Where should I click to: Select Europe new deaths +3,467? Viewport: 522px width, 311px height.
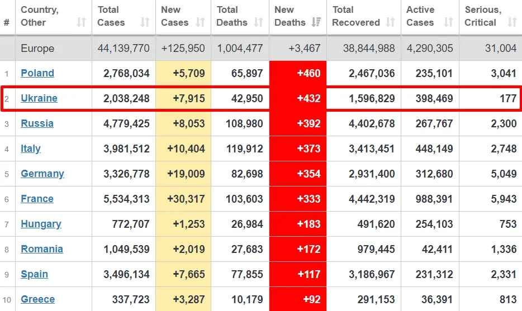coord(304,48)
